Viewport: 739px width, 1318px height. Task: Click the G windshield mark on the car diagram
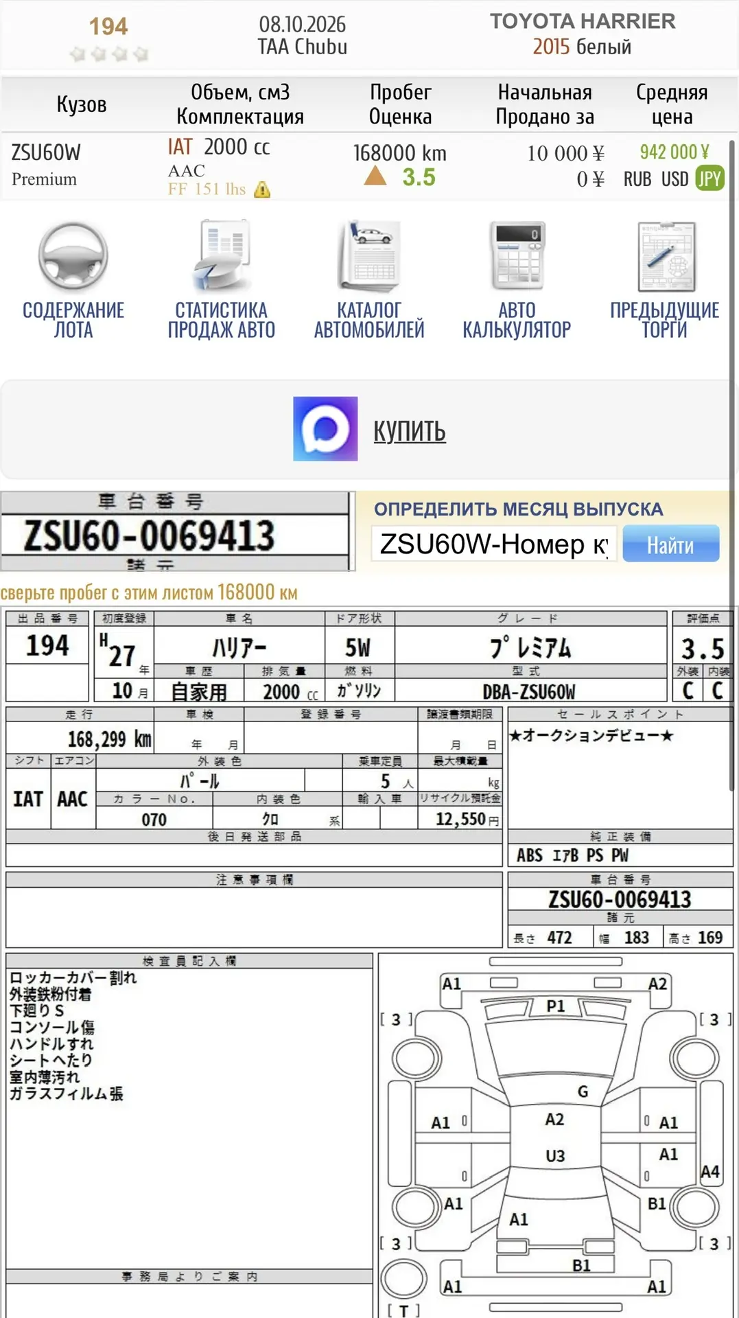[583, 1091]
